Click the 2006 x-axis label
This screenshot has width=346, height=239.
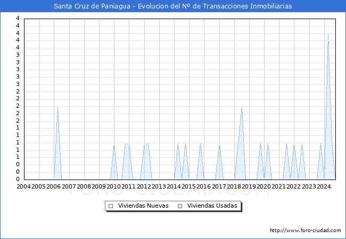coord(54,186)
